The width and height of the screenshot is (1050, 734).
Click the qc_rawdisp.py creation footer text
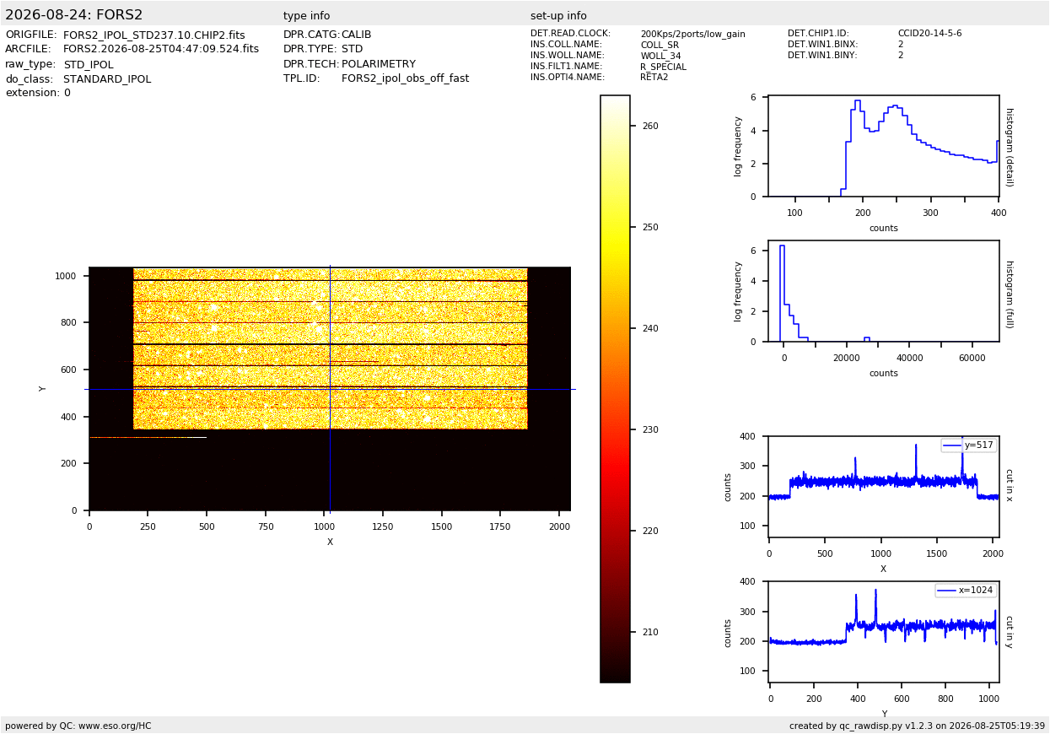[x=917, y=726]
